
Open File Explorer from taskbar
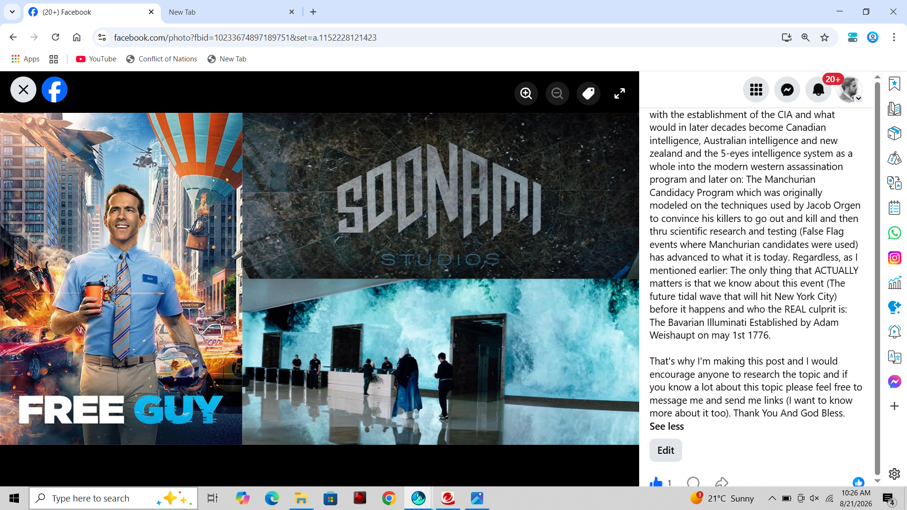301,498
